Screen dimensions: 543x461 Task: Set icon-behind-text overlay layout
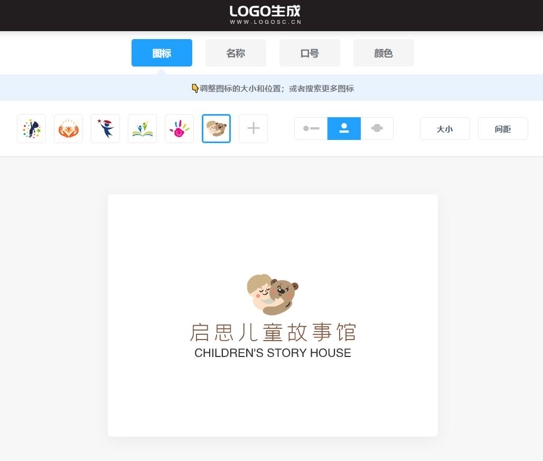pos(377,128)
